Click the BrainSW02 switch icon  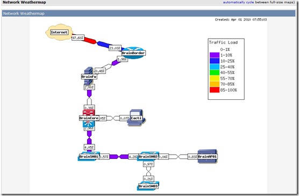pos(148,156)
